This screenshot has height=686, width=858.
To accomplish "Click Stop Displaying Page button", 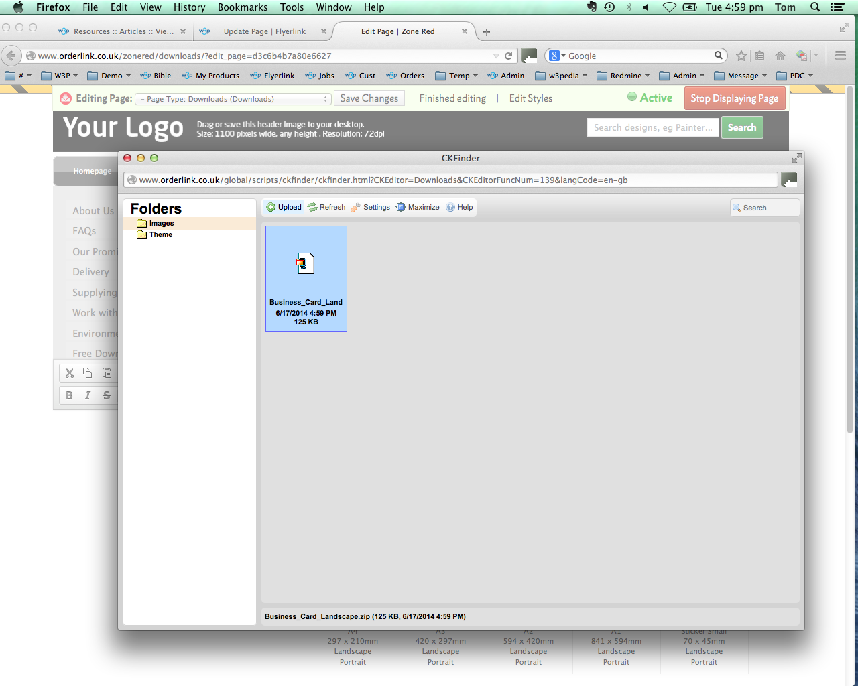I will click(x=735, y=98).
